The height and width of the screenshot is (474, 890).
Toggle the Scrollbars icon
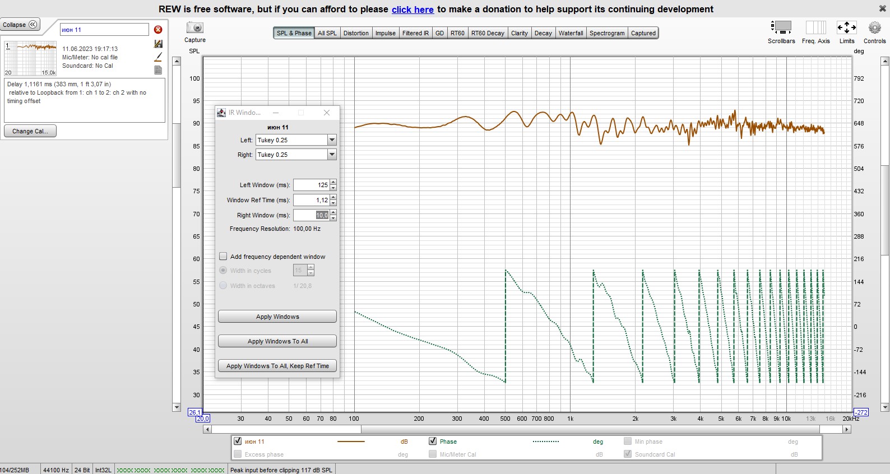click(x=781, y=27)
